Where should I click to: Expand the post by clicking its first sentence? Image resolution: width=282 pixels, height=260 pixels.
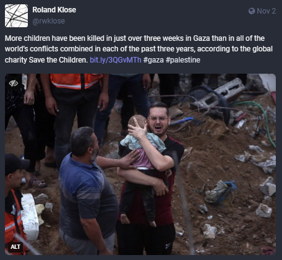[139, 49]
